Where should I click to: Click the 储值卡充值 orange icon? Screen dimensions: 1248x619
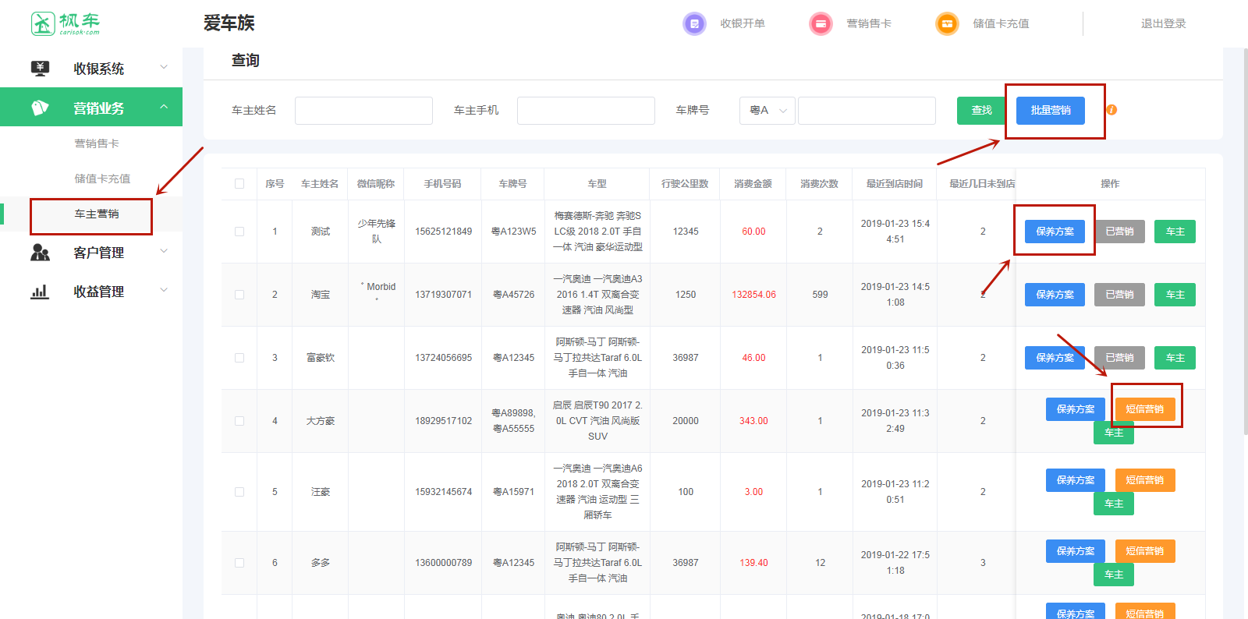click(x=947, y=24)
